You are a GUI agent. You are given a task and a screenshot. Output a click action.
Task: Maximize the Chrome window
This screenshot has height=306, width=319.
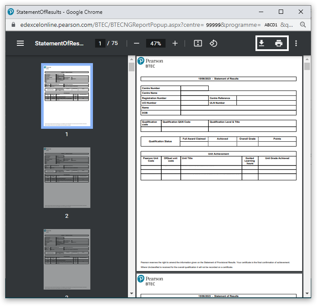click(x=281, y=12)
